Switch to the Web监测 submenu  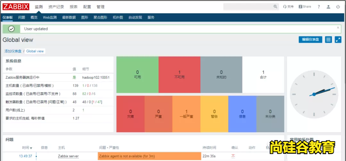pos(50,18)
